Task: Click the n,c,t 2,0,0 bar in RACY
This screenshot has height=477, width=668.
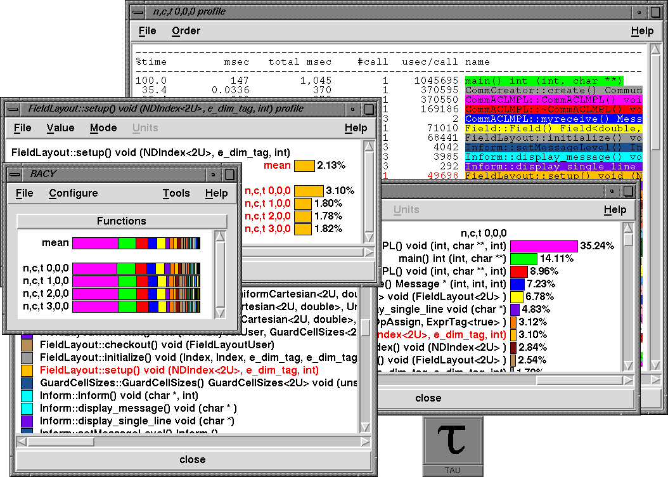Action: tap(136, 294)
